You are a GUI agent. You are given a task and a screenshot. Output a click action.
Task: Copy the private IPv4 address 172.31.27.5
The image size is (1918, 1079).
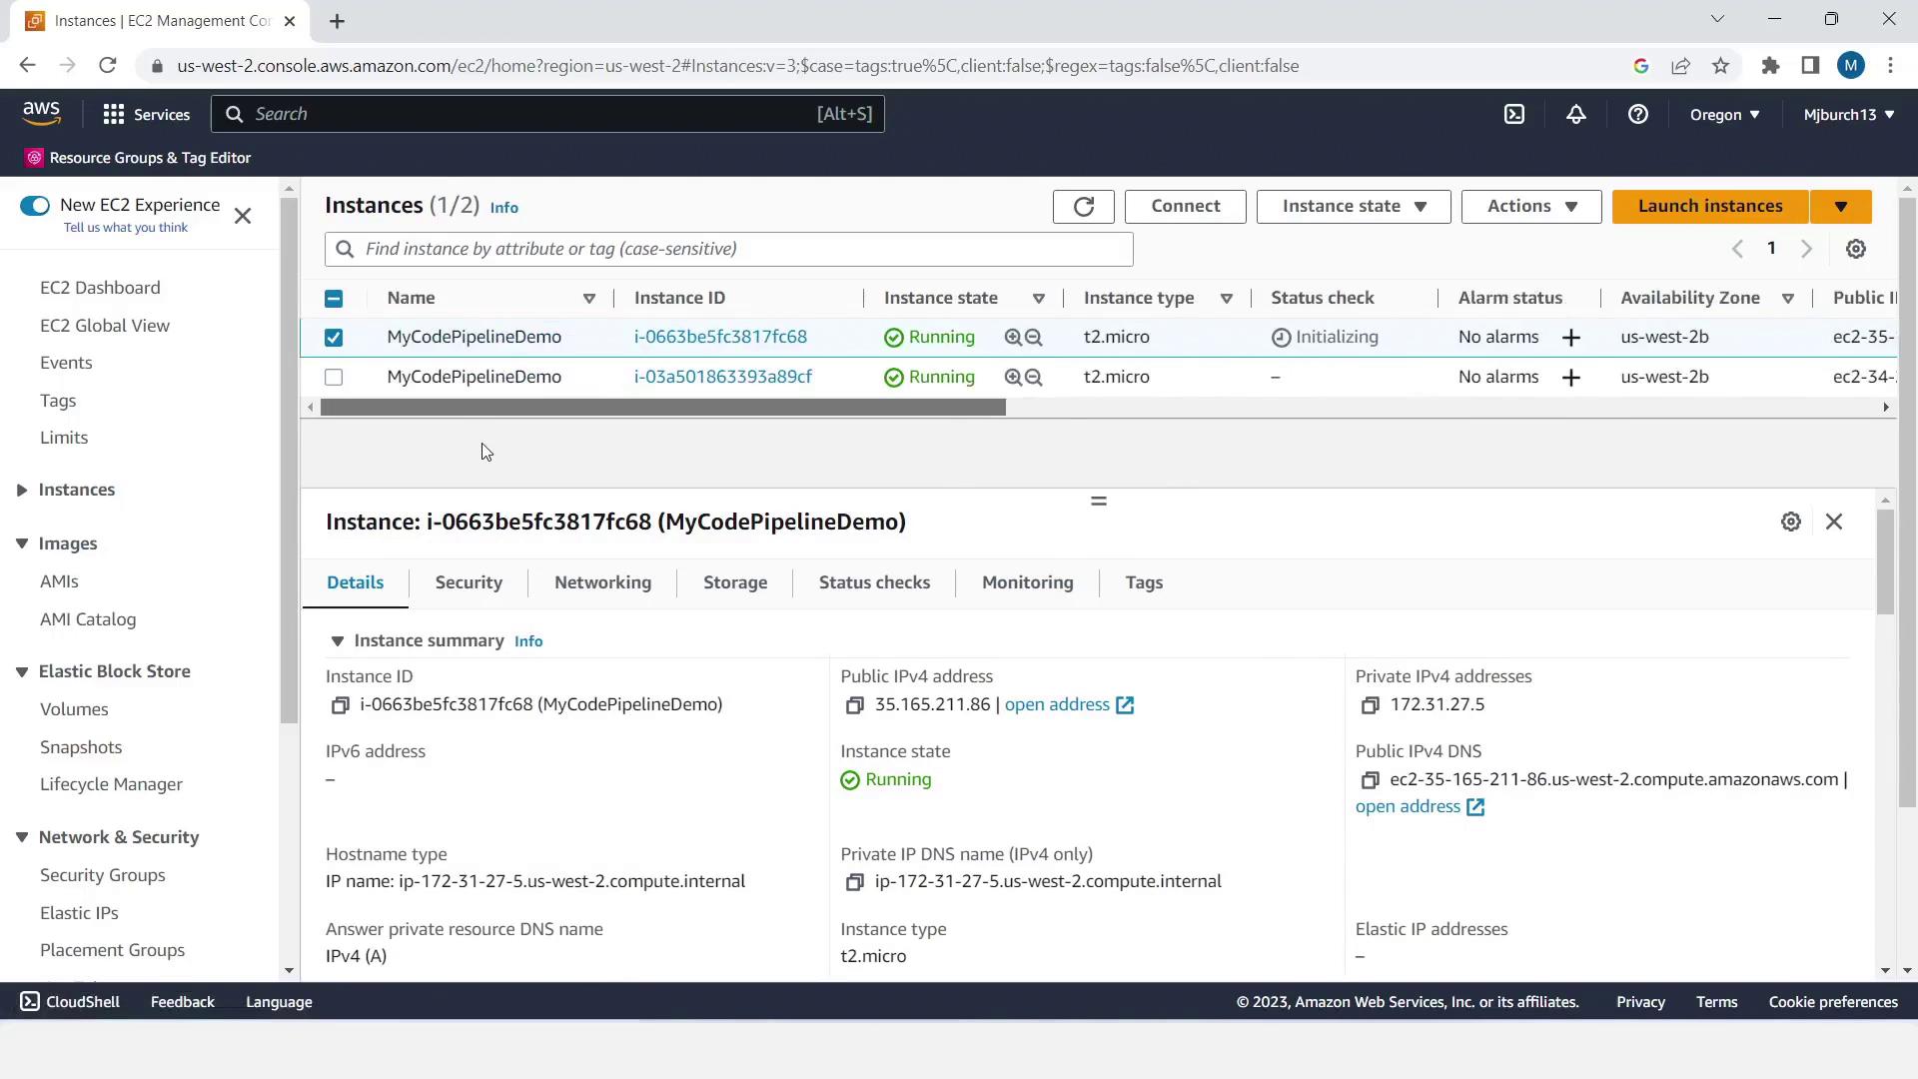point(1370,705)
